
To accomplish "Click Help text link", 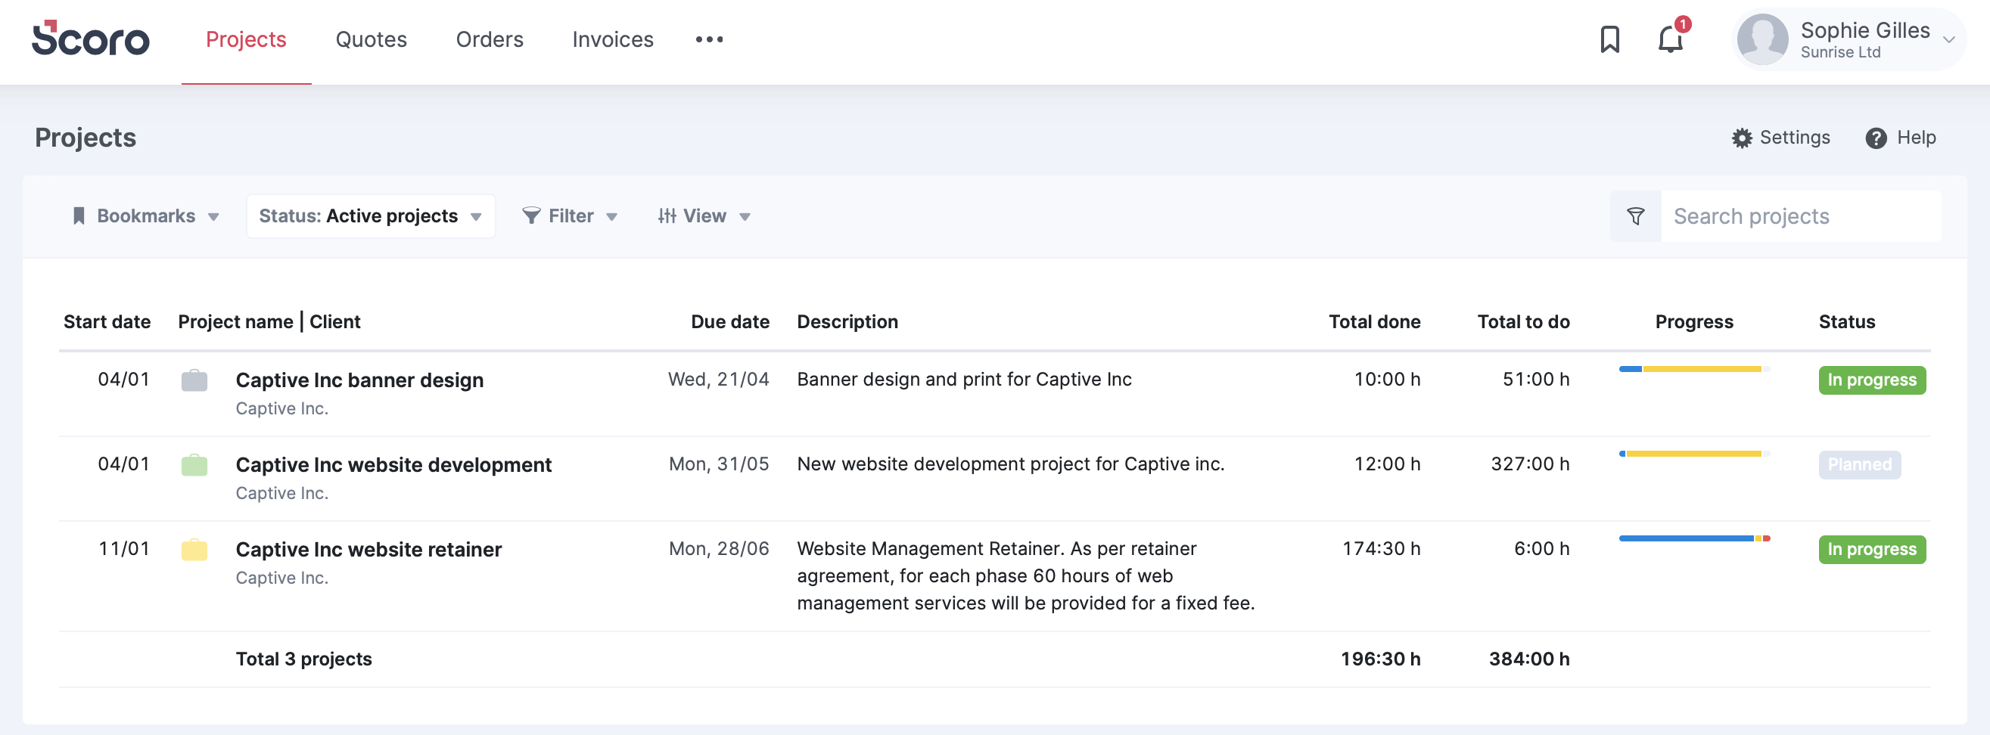I will [1916, 138].
